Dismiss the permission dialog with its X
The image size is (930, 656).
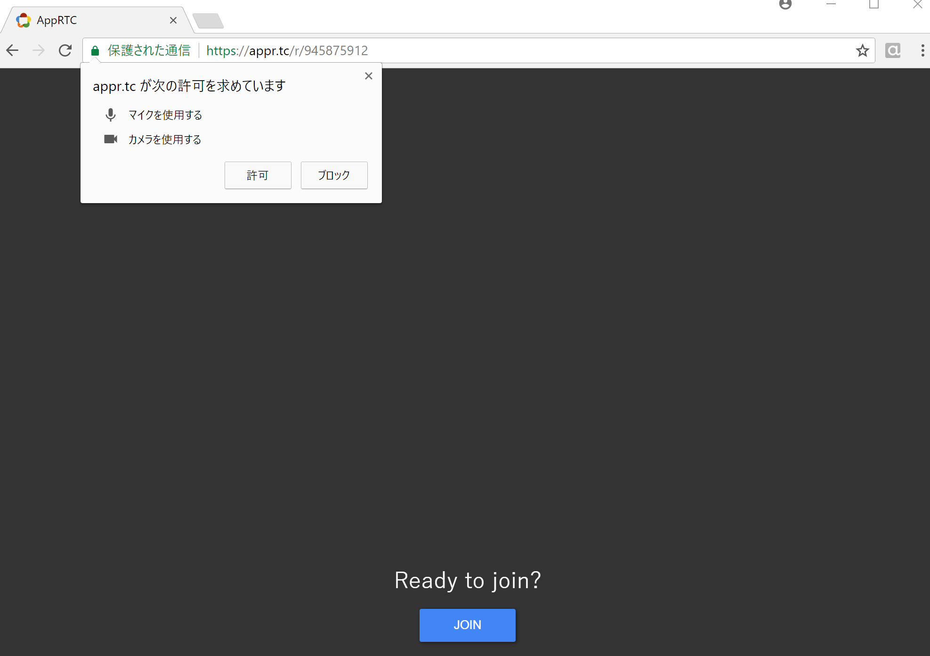[x=368, y=75]
